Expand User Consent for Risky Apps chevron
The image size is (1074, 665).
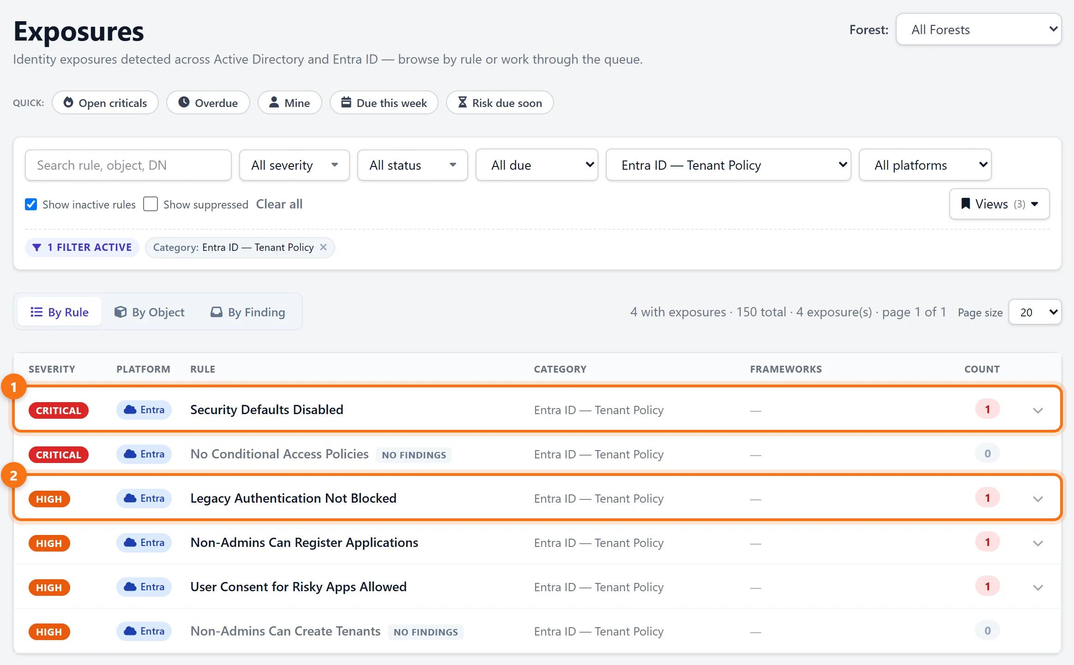[x=1038, y=588]
